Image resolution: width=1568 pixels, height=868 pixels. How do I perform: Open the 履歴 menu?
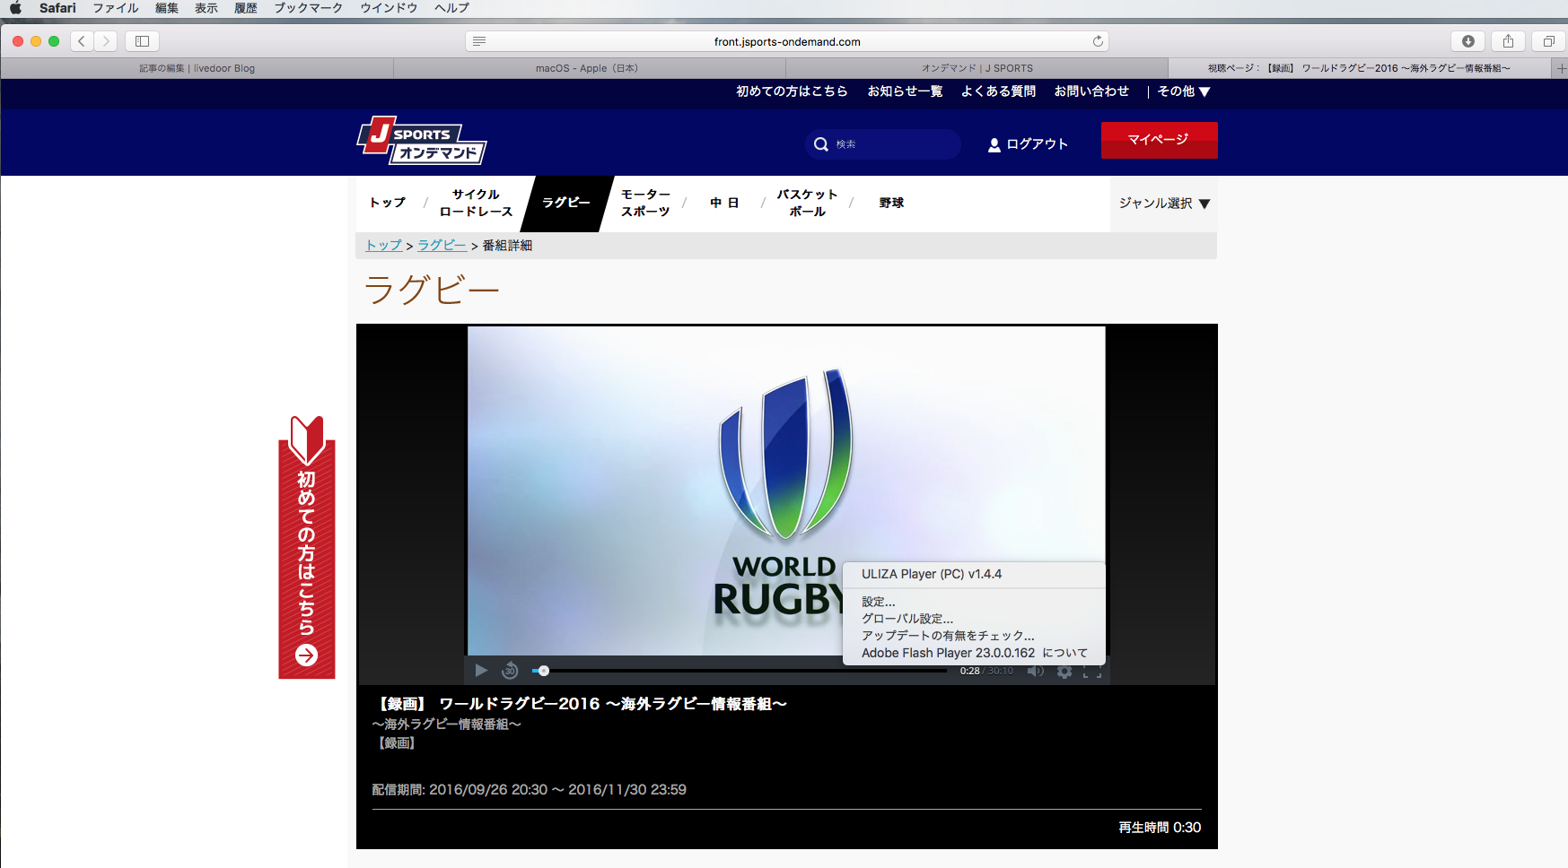246,8
